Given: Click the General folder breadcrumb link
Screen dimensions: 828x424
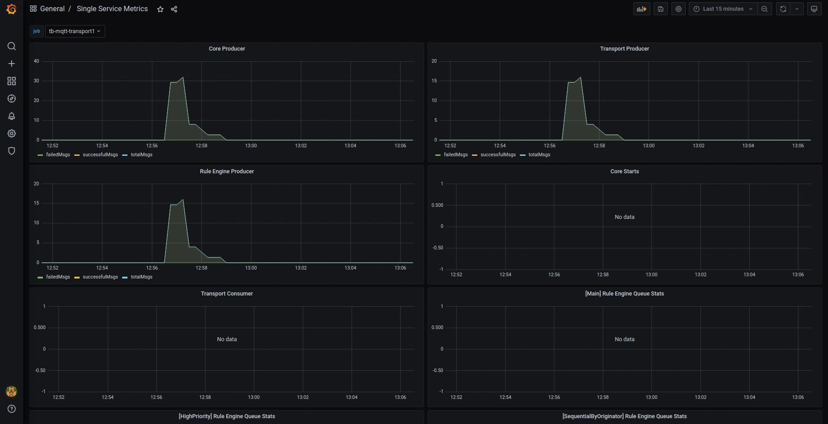Looking at the screenshot, I should tap(52, 9).
